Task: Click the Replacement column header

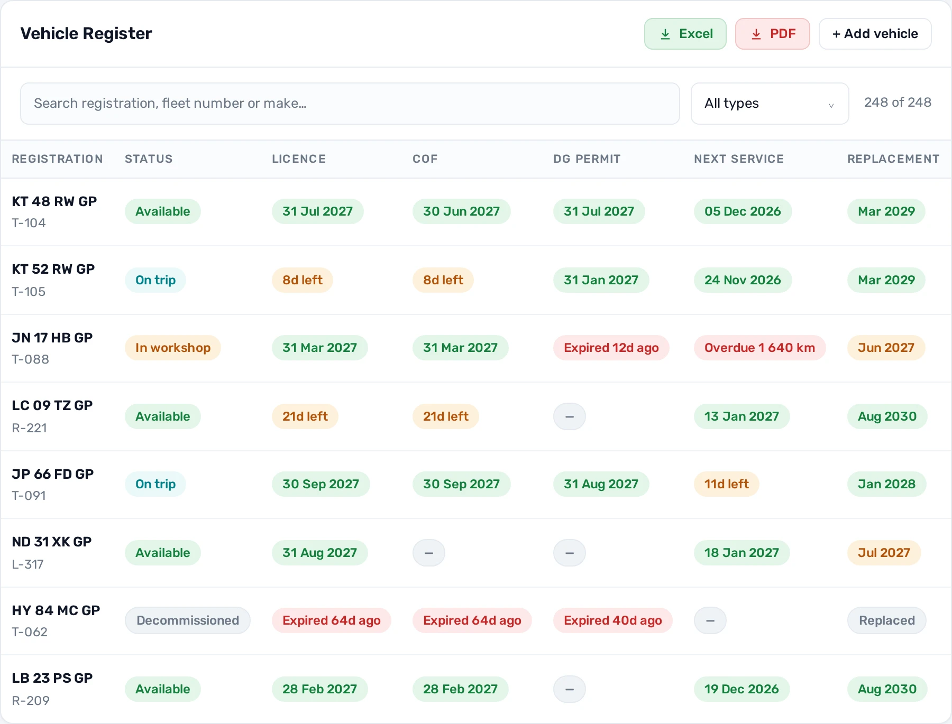Action: [x=893, y=159]
